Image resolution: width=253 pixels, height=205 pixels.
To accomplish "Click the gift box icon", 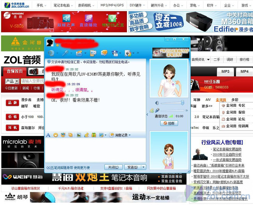I will click(x=94, y=135).
